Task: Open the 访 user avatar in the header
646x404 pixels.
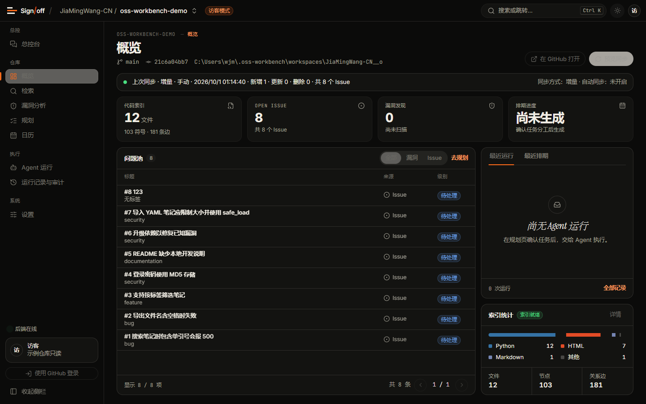Action: [x=634, y=11]
